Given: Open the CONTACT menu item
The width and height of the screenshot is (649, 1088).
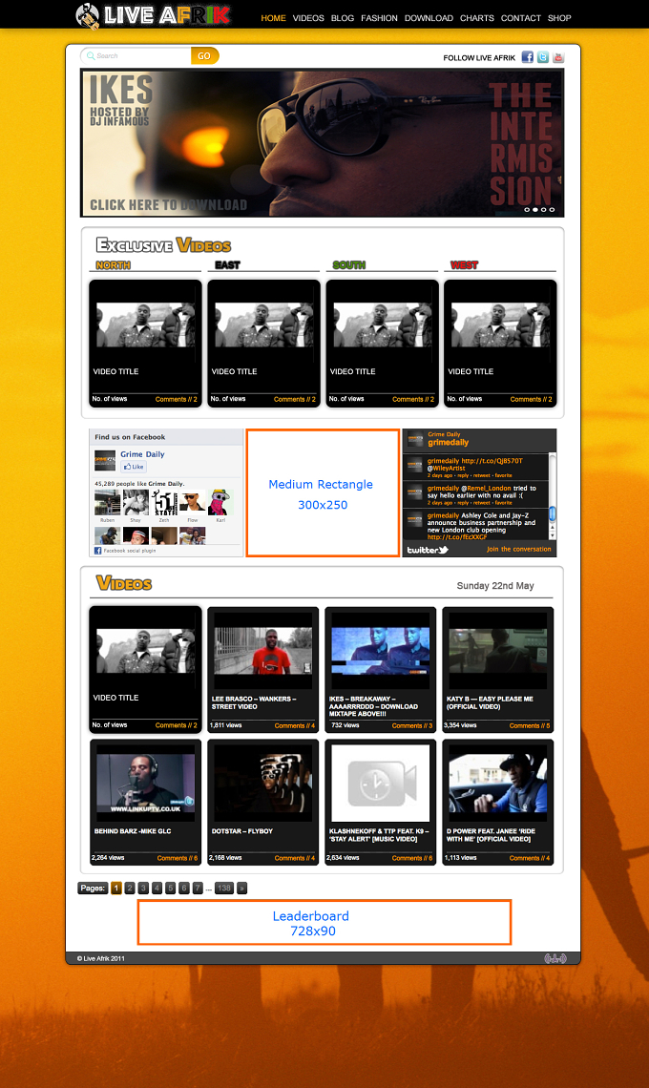Looking at the screenshot, I should pyautogui.click(x=520, y=18).
